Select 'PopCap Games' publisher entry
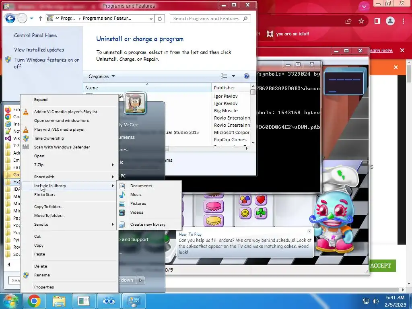The image size is (412, 309). tap(230, 140)
